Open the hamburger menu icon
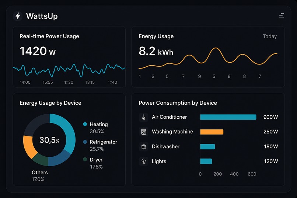Viewport: 297px width, 198px height. [x=282, y=15]
